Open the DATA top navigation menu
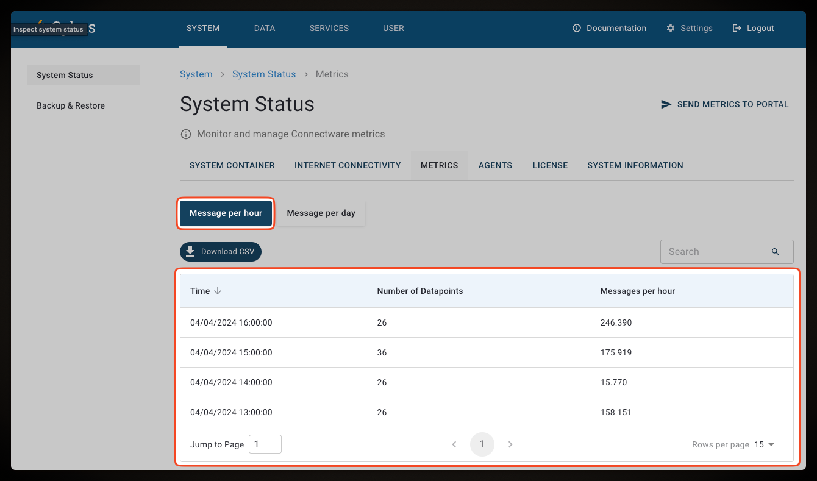This screenshot has height=481, width=817. tap(265, 28)
